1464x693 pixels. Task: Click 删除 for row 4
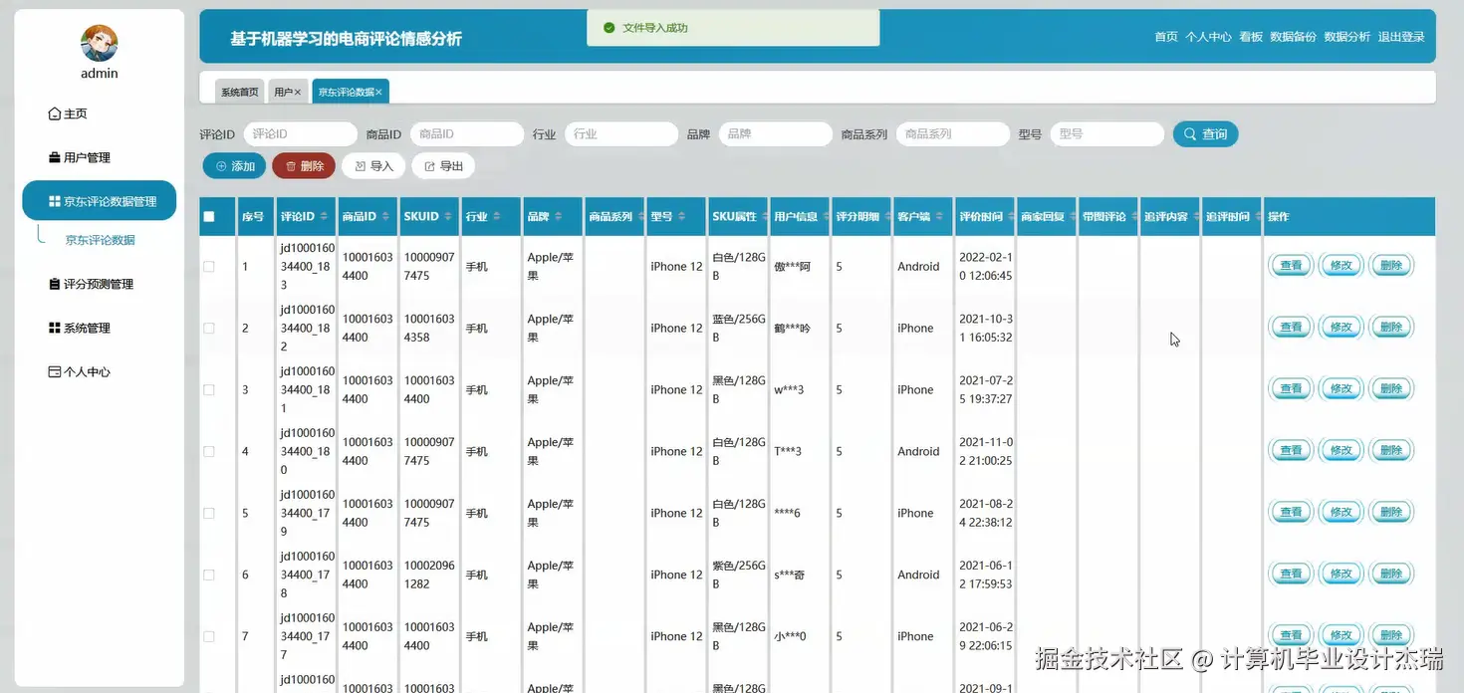point(1391,451)
